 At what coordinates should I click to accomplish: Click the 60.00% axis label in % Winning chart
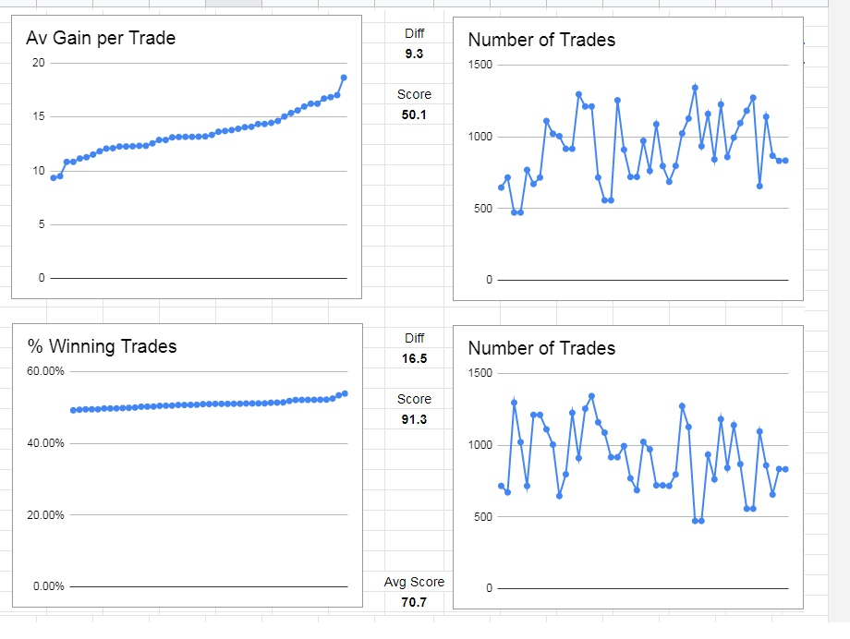tap(45, 371)
